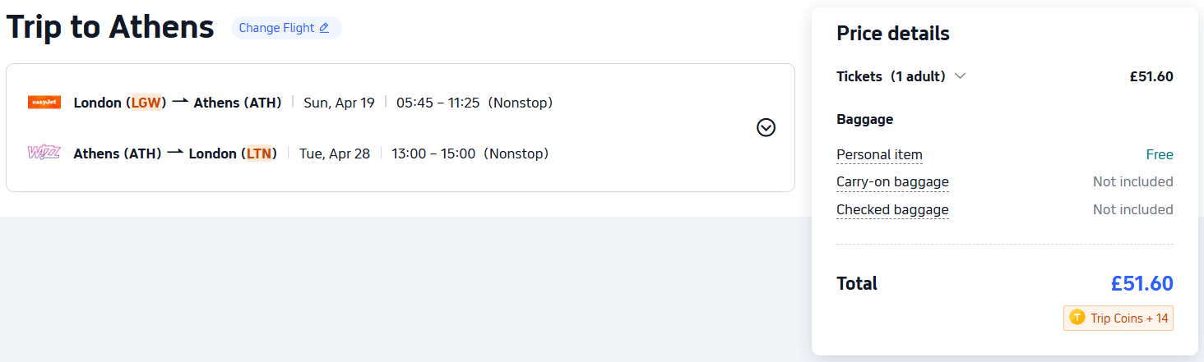
Task: Click the outbound flight arrow icon
Action: pos(180,102)
